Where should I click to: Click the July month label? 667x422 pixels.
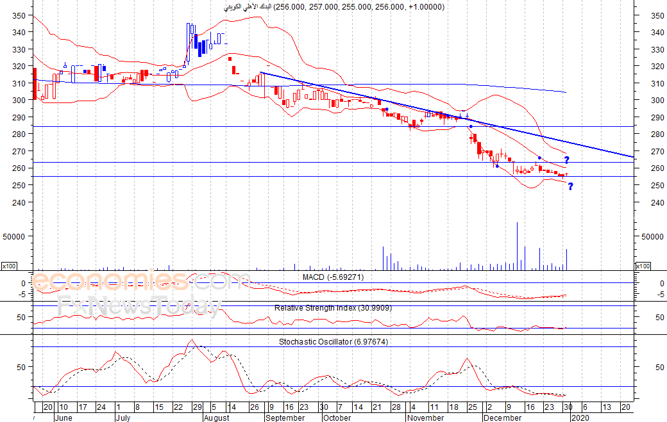(123, 418)
